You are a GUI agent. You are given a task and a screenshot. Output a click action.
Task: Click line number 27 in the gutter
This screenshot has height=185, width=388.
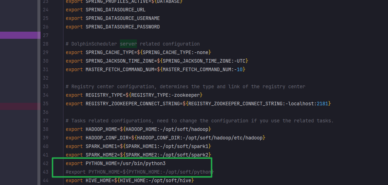coord(46,35)
